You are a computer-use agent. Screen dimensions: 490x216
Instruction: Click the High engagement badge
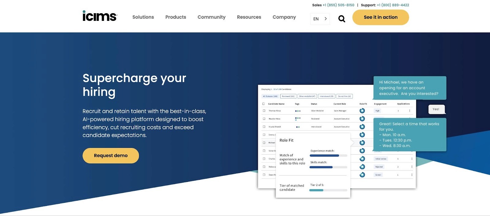(x=377, y=111)
